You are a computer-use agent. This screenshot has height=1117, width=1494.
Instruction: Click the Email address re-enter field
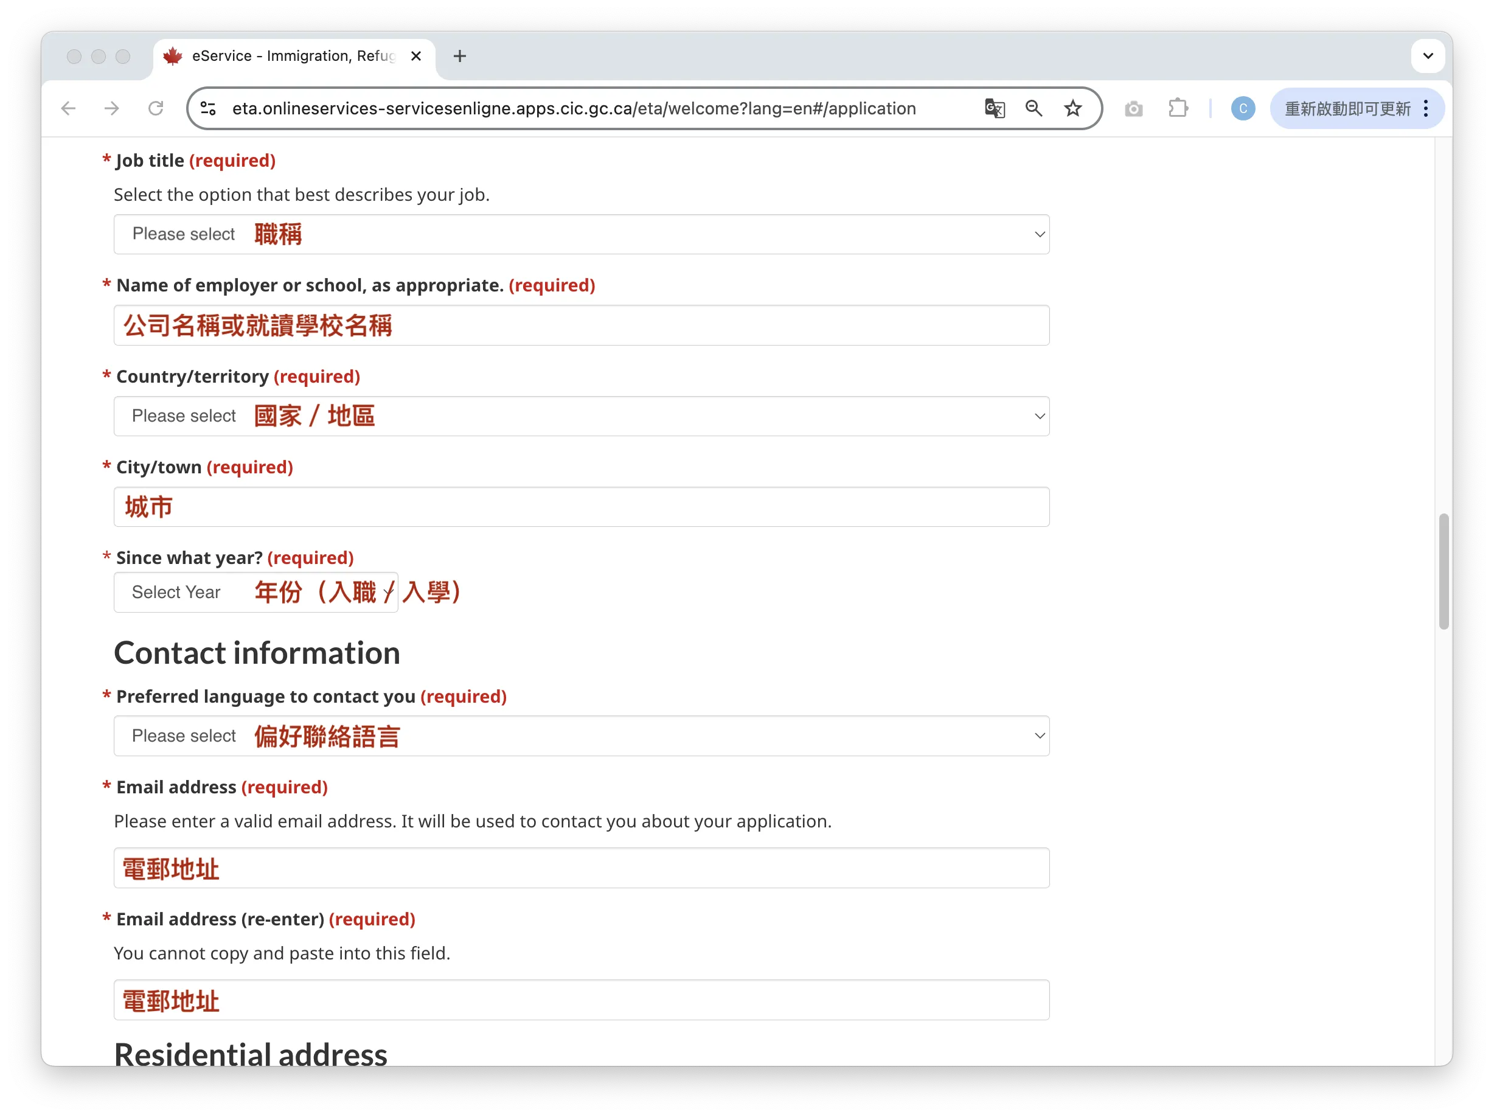pyautogui.click(x=582, y=1000)
